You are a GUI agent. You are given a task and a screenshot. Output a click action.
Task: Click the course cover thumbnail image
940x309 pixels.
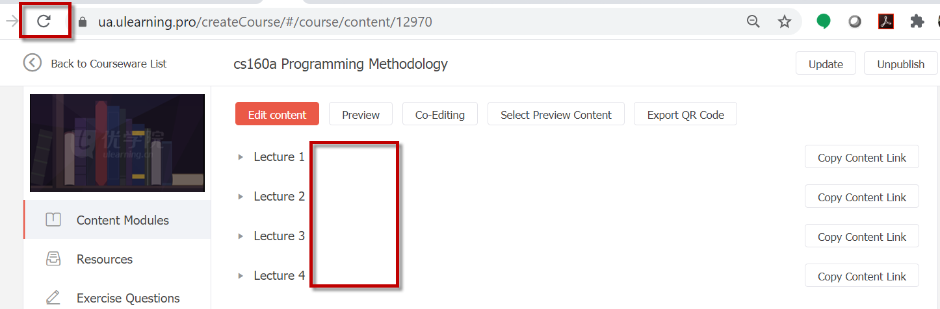click(x=118, y=143)
